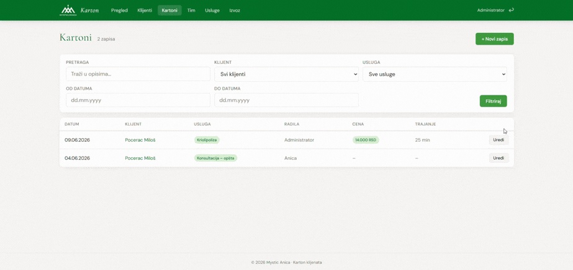The height and width of the screenshot is (270, 573).
Task: Open client Pocerac Miloš in 09.06.2026 row
Action: click(140, 140)
